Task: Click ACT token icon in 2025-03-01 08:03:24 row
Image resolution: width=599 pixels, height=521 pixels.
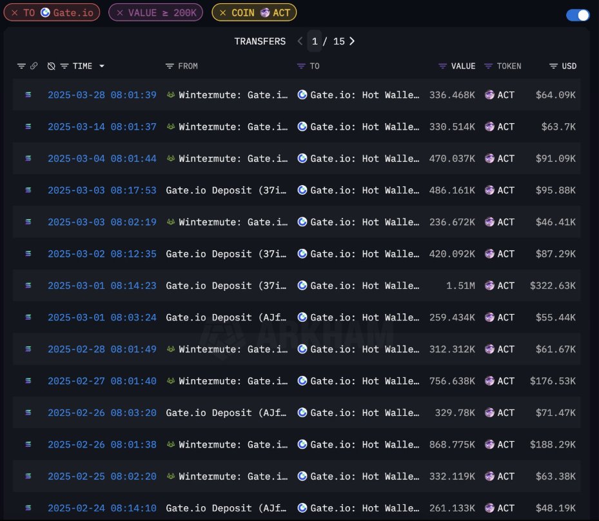Action: [x=489, y=317]
